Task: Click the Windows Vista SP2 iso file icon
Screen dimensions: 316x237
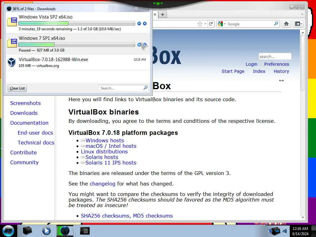Action: point(12,22)
